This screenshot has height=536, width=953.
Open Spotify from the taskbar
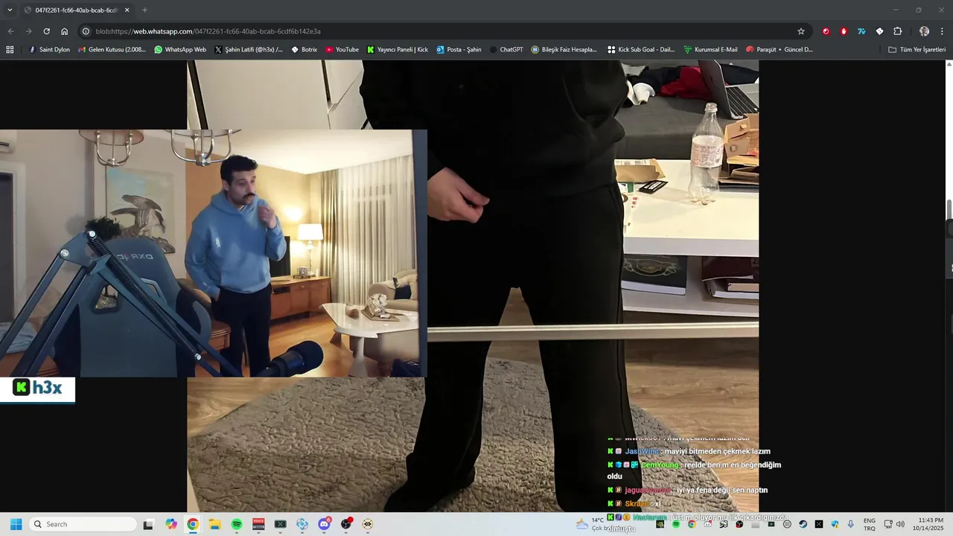[237, 524]
